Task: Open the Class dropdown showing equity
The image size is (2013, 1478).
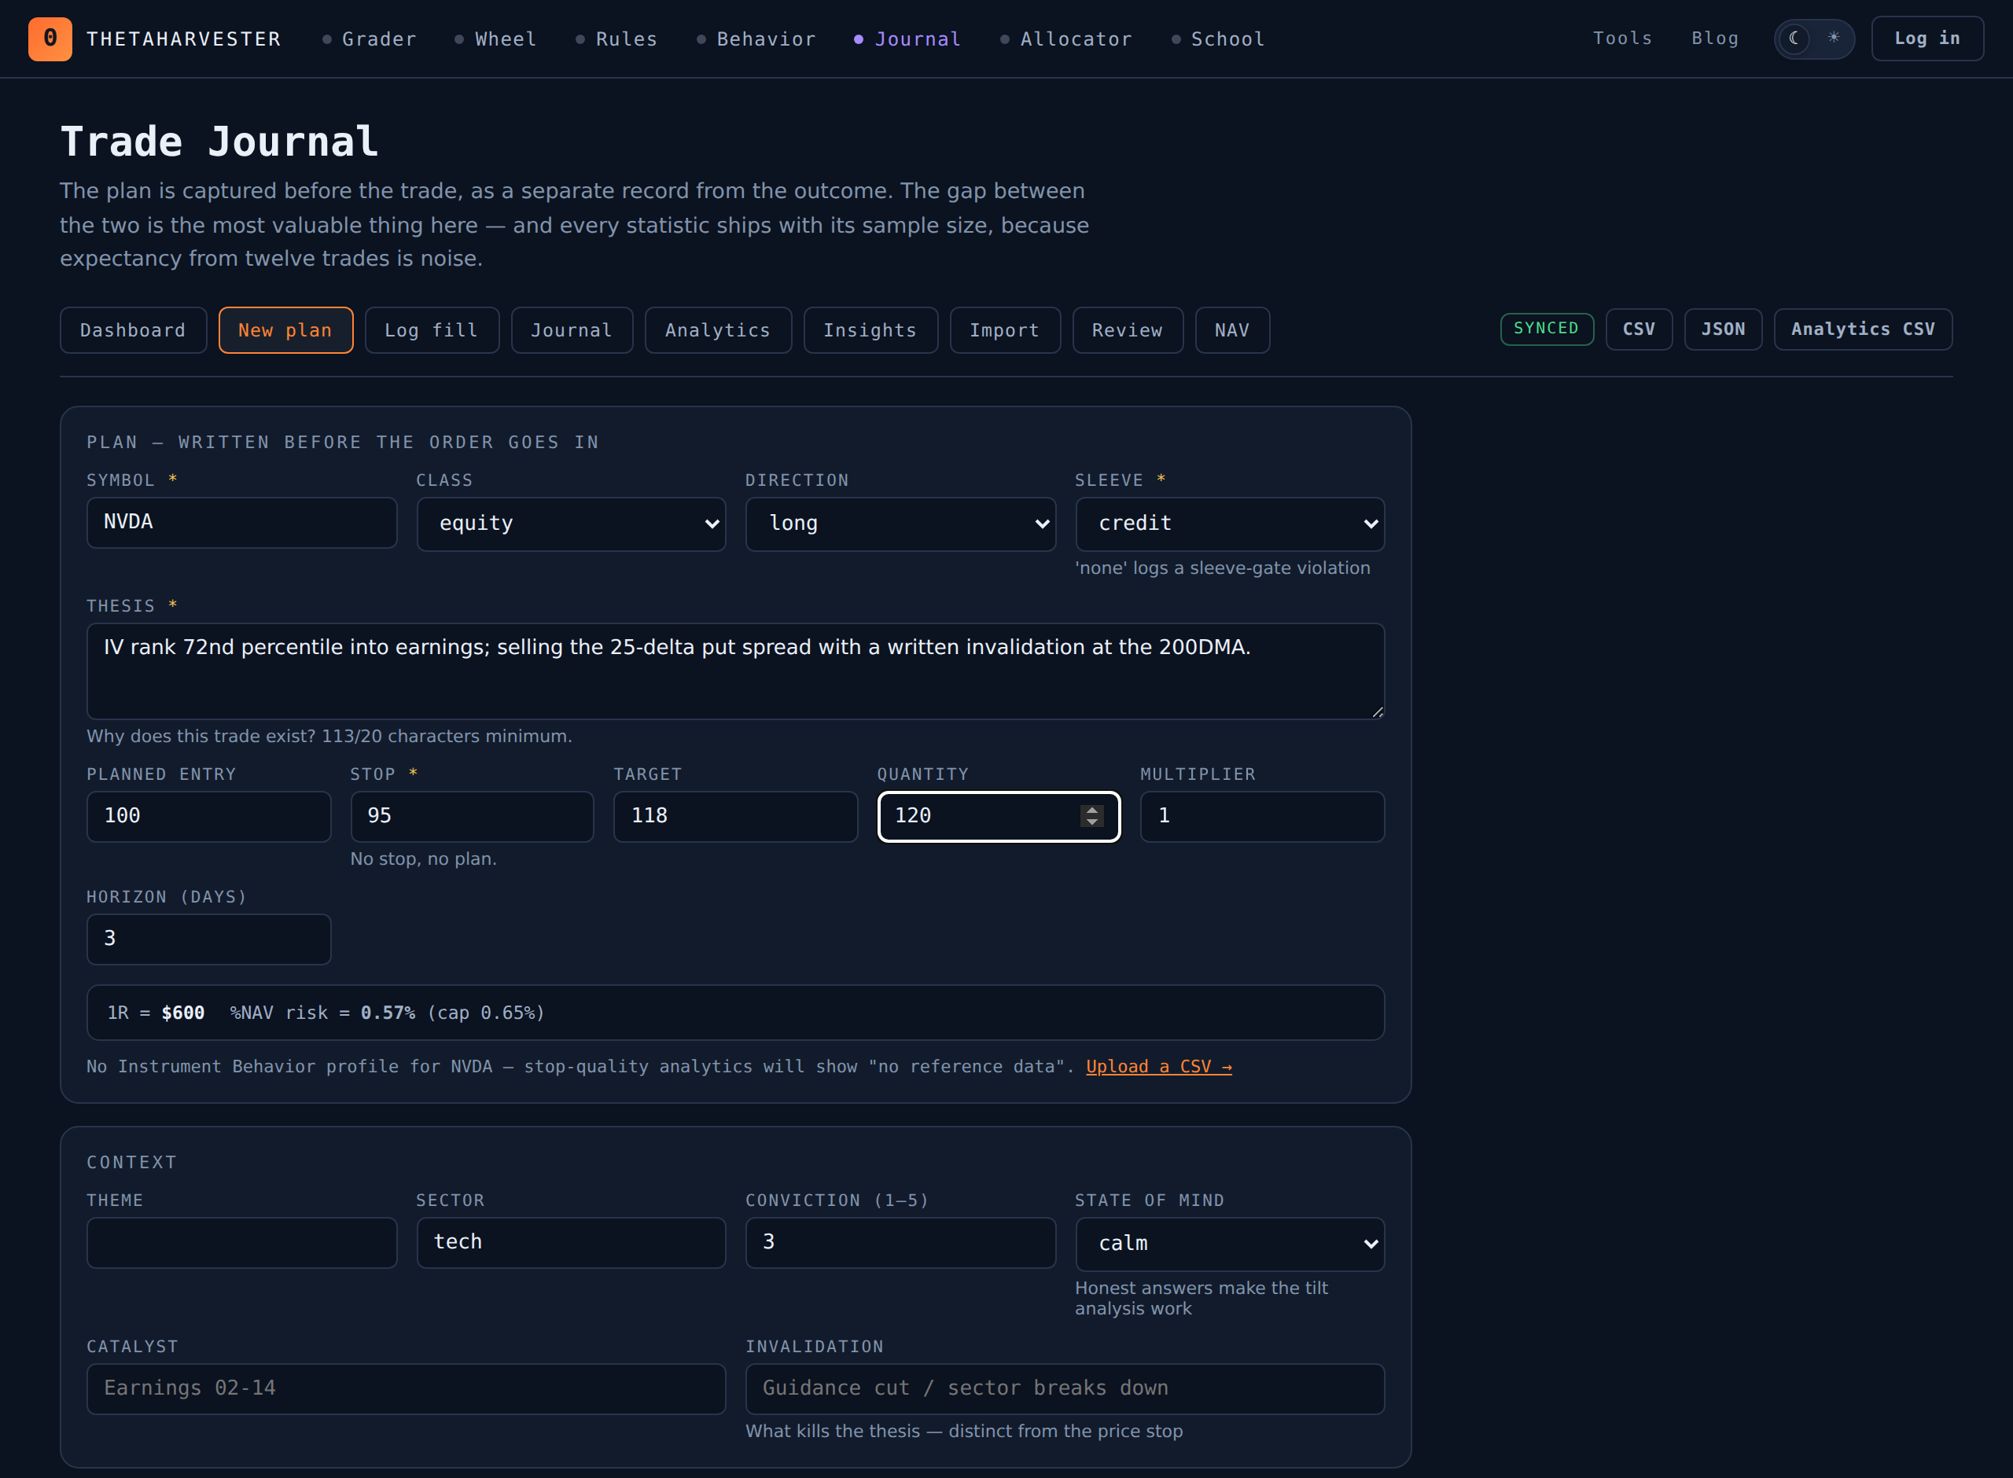Action: [571, 524]
